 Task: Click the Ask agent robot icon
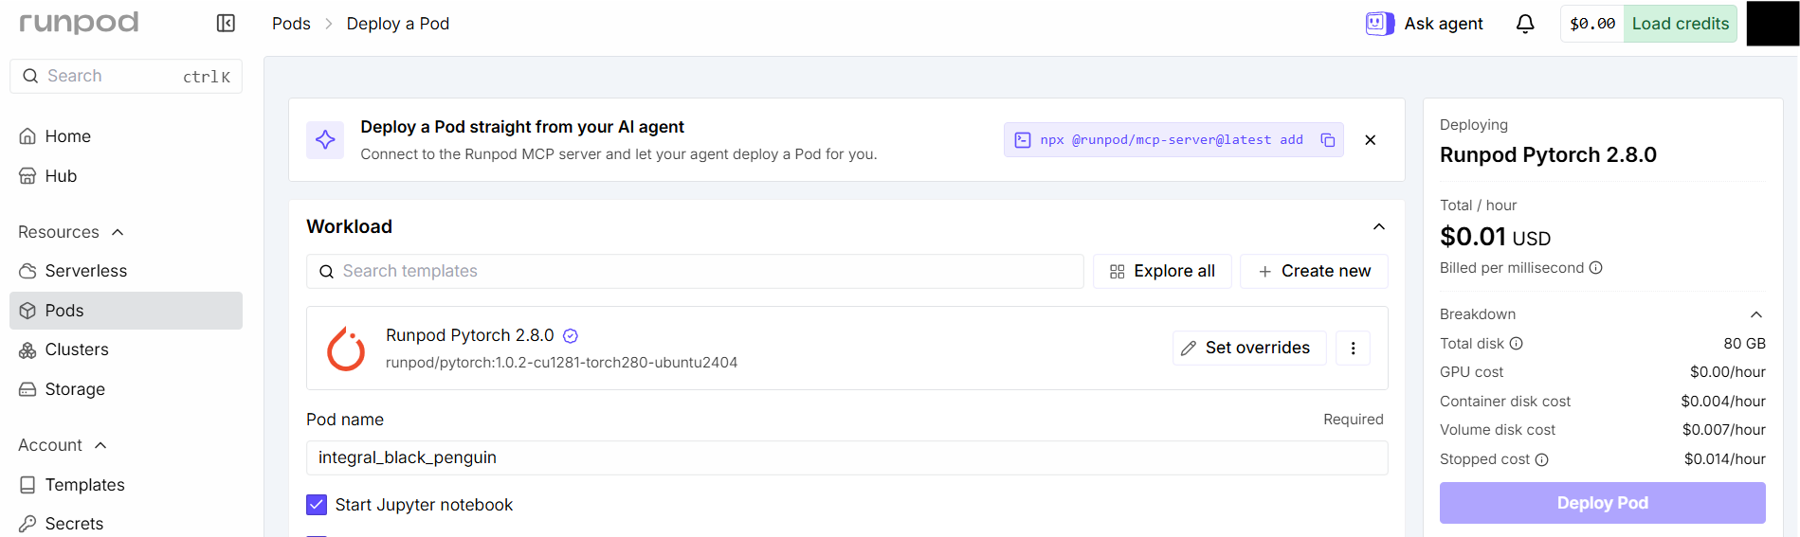point(1379,24)
